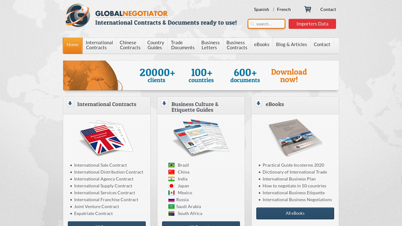This screenshot has width=402, height=226.
Task: Open the Country Guides menu item
Action: point(156,45)
